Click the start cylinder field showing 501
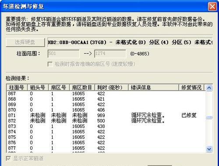Screen dimensions: 219x166 [x=64, y=54]
